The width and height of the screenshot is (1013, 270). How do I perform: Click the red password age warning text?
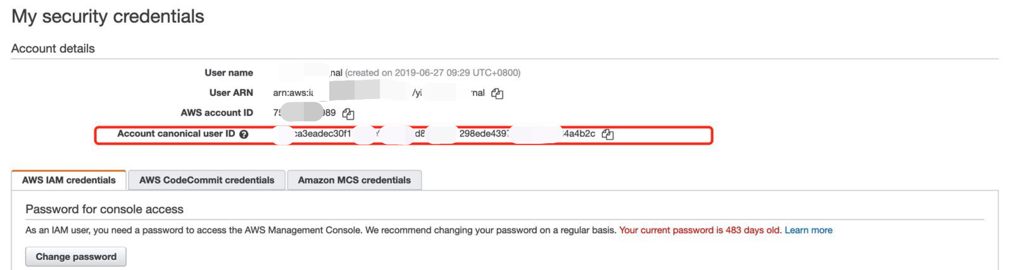(700, 230)
